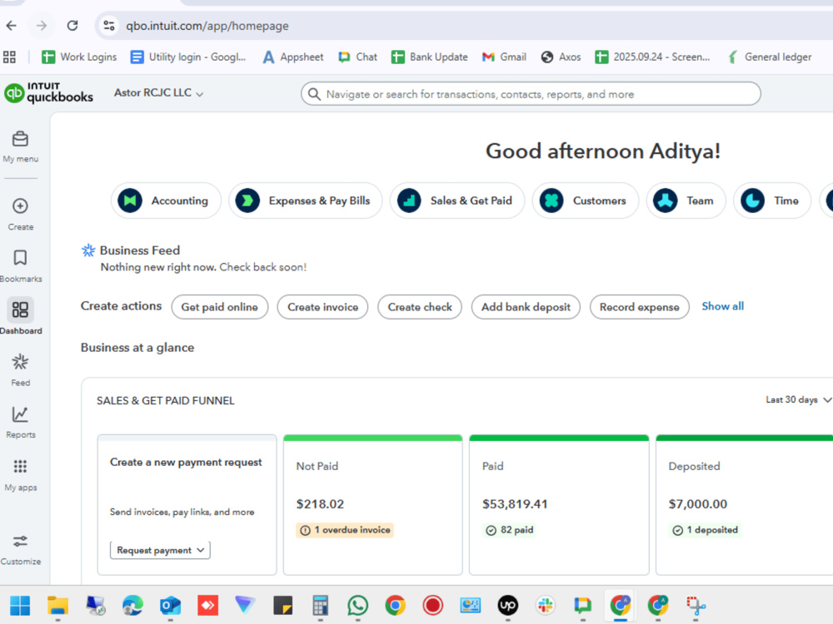Open the Windows Start menu

(x=20, y=605)
